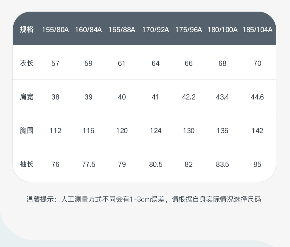
Task: Click the 温馨提示 measurement note text
Action: [x=144, y=199]
